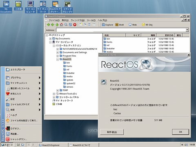This screenshot has height=147, width=196.
Task: Open コマンドプロンプト desktop icon
Action: pyautogui.click(x=67, y=7)
